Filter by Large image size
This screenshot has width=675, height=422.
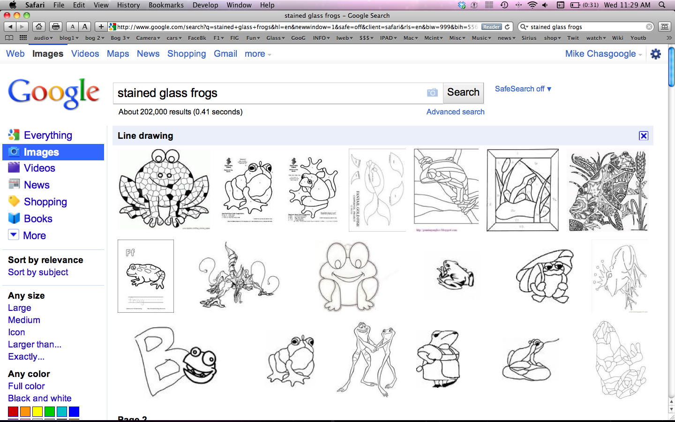[20, 308]
